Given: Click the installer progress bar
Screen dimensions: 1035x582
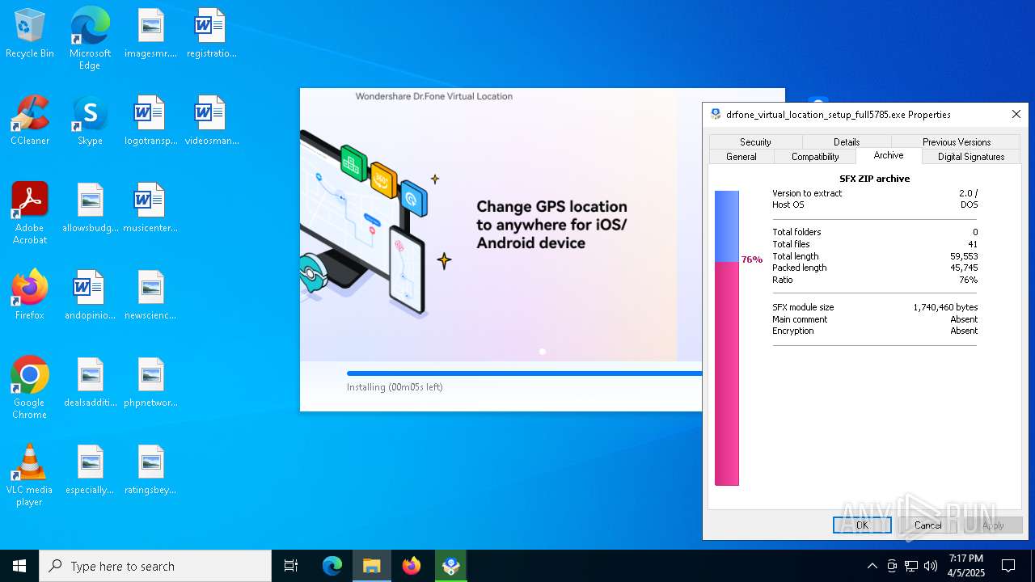Looking at the screenshot, I should pyautogui.click(x=524, y=373).
